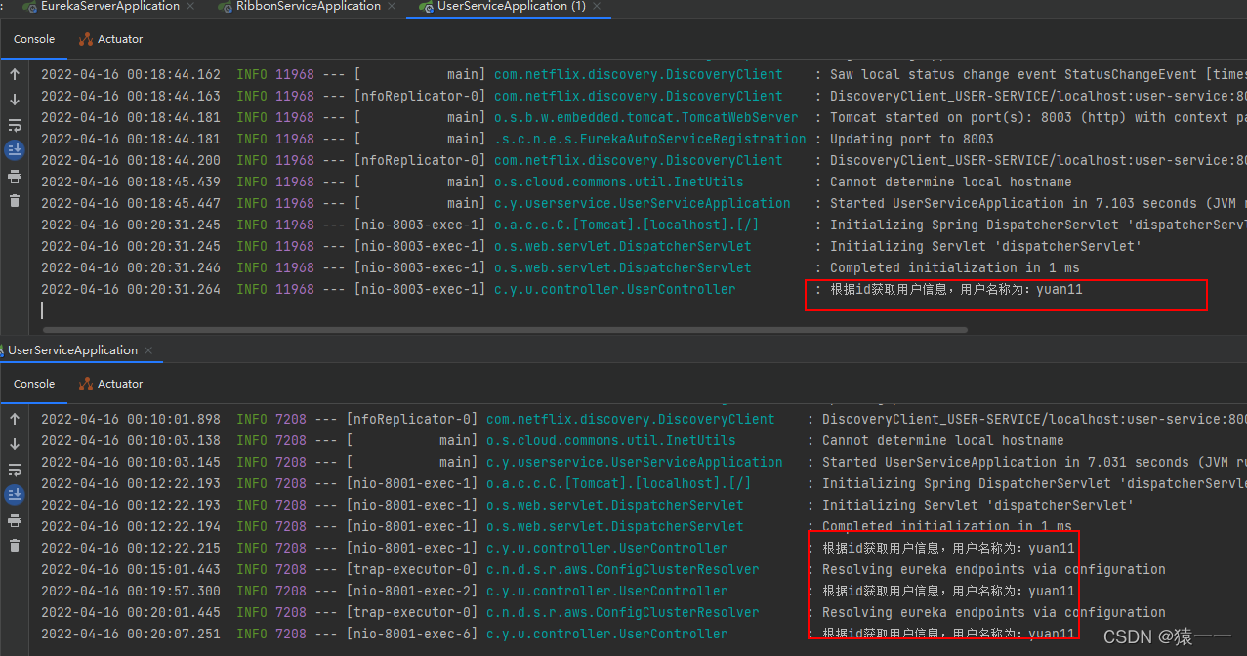Viewport: 1247px width, 656px height.
Task: Click 'Cannot determine local hostname' at 00:18:45.439
Action: pos(951,182)
